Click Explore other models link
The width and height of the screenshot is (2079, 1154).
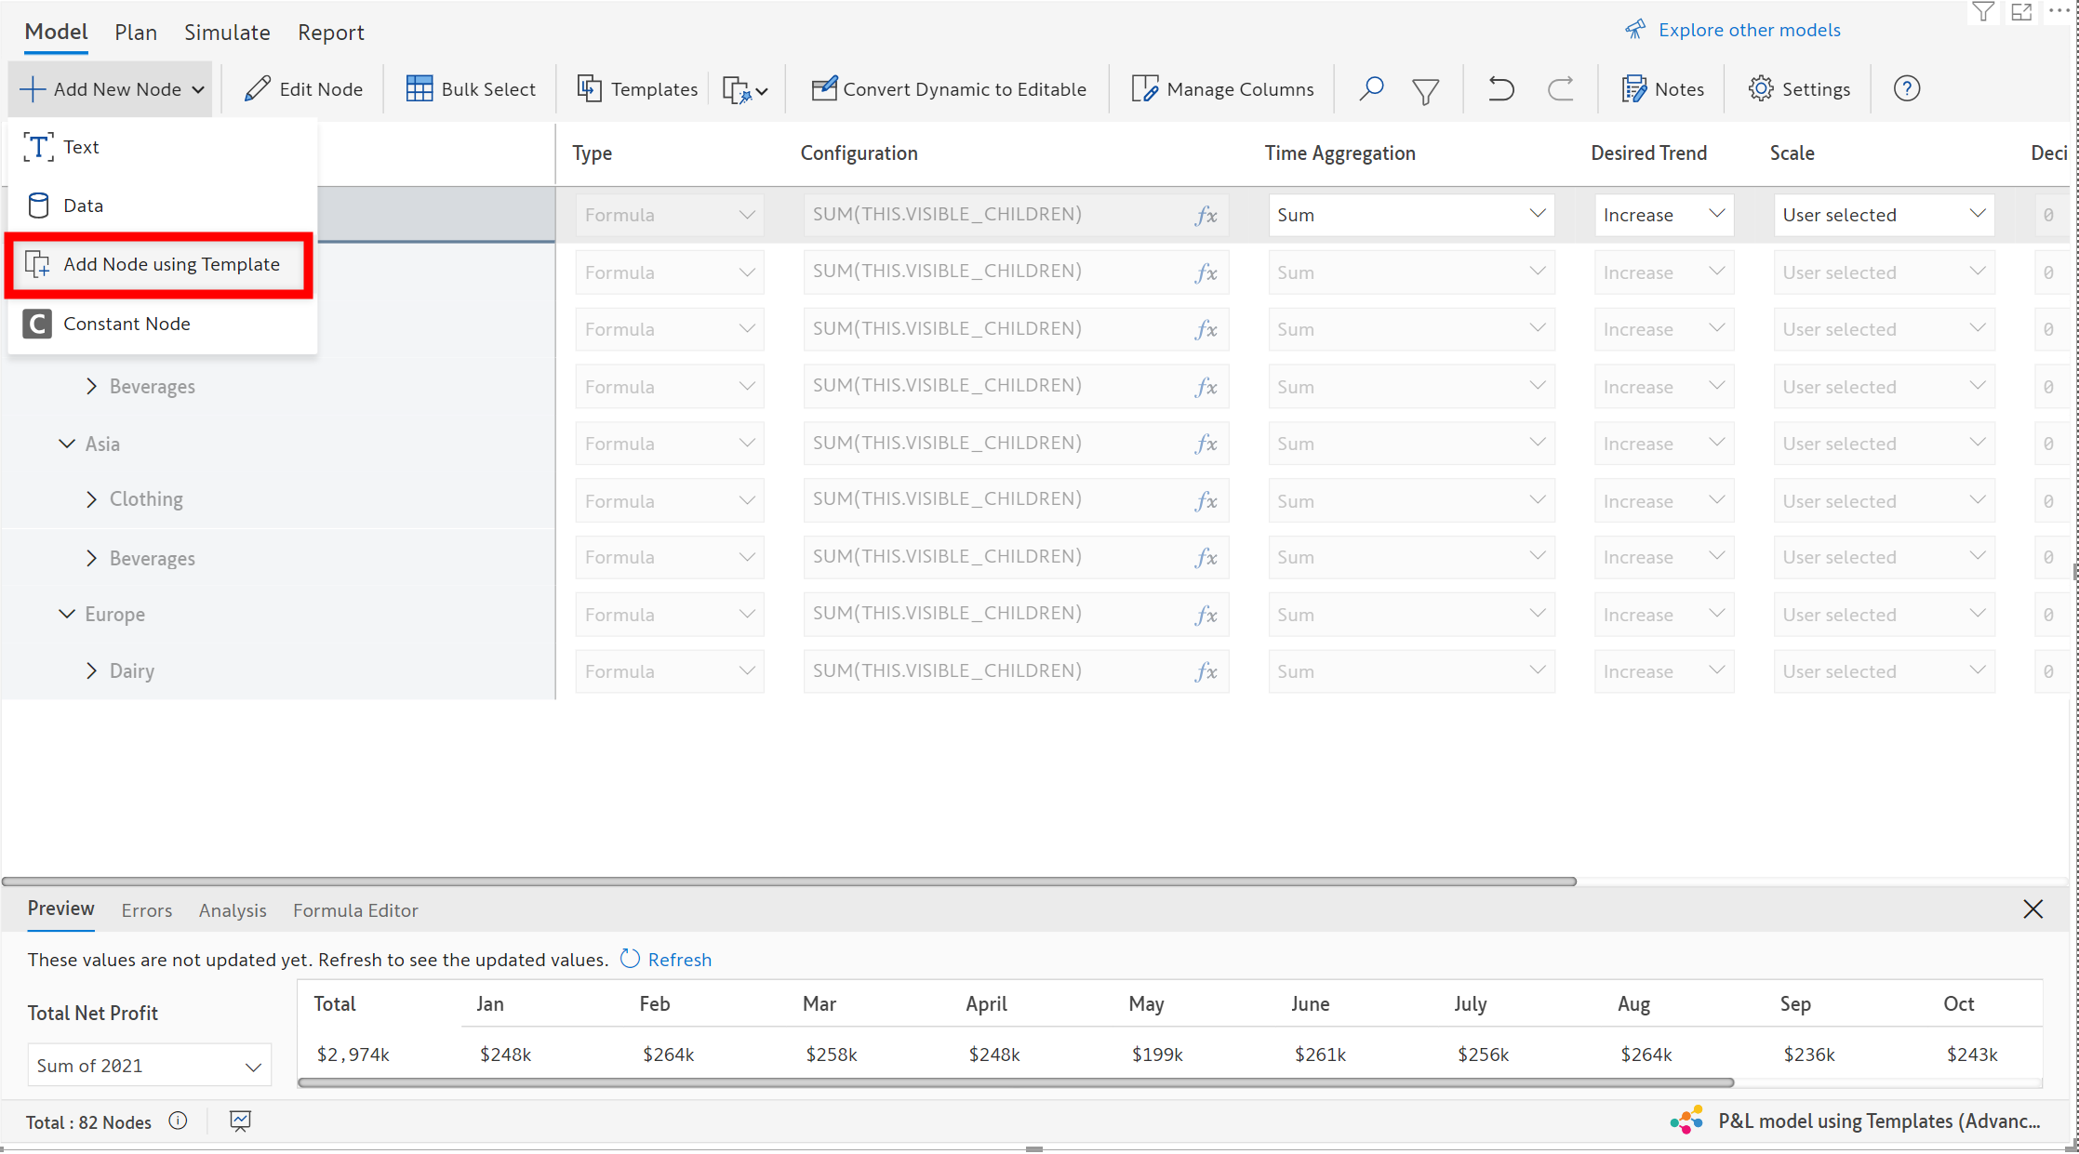(x=1748, y=30)
